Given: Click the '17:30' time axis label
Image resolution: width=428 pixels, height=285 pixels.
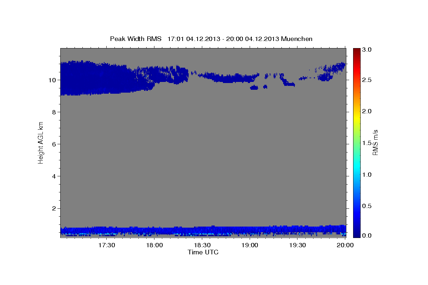Looking at the screenshot, I should click(x=107, y=245).
